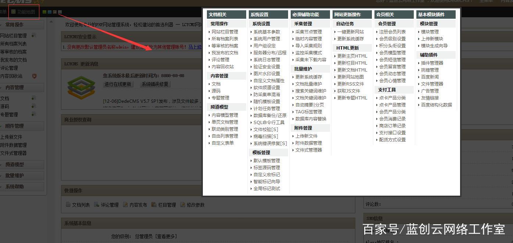This screenshot has width=513, height=243.
Task: Open 内容模型管理 in the function map
Action: click(x=225, y=115)
